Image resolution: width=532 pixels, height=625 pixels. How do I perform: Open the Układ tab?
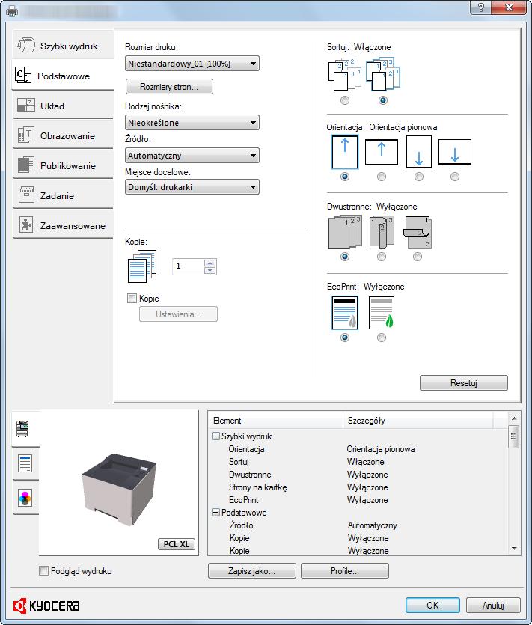[64, 106]
